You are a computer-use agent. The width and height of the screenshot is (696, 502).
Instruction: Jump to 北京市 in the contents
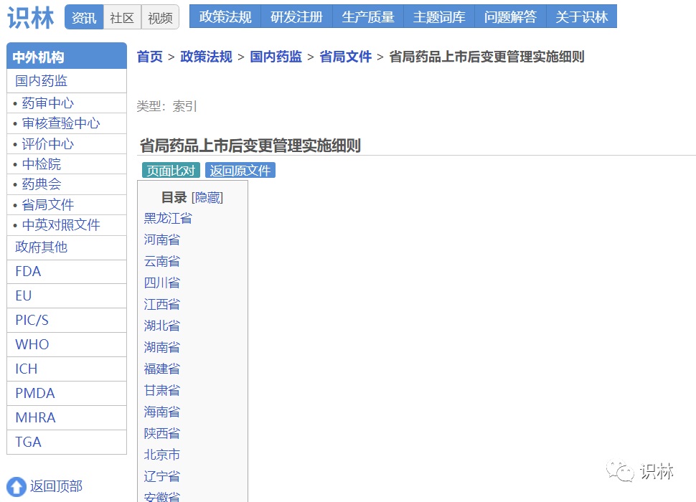162,455
